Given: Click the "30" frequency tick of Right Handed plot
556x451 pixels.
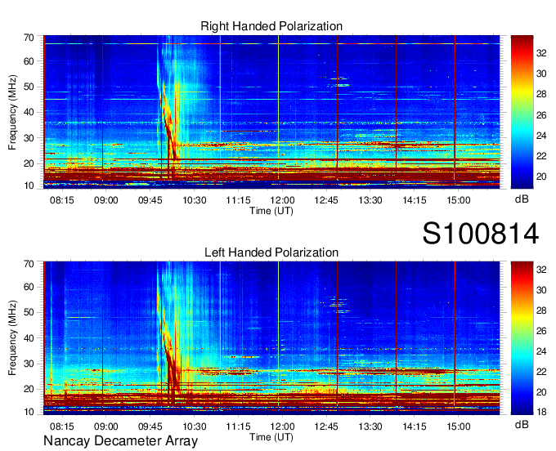Looking at the screenshot, I should point(29,138).
